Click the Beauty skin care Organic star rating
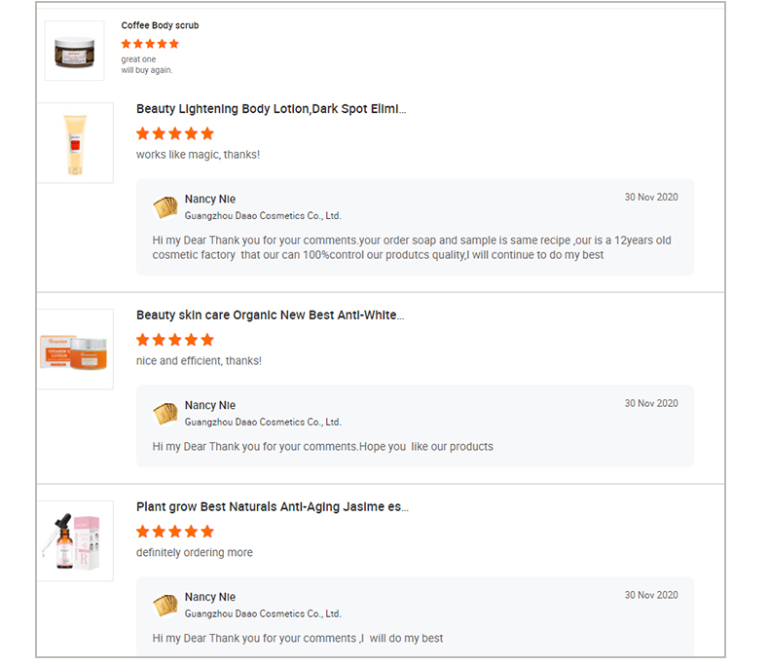This screenshot has height=666, width=769. [x=175, y=340]
